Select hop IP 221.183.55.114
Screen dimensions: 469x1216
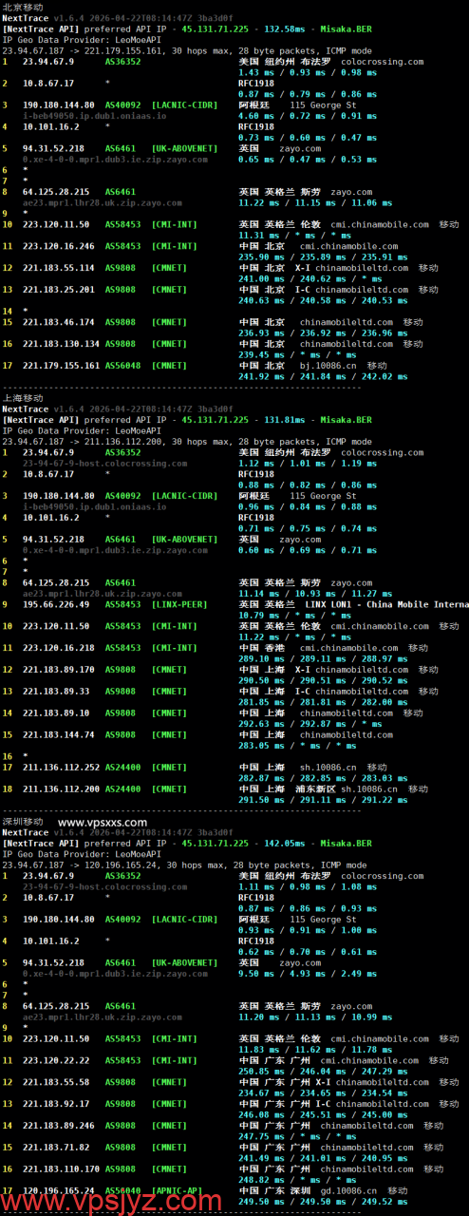click(x=59, y=268)
